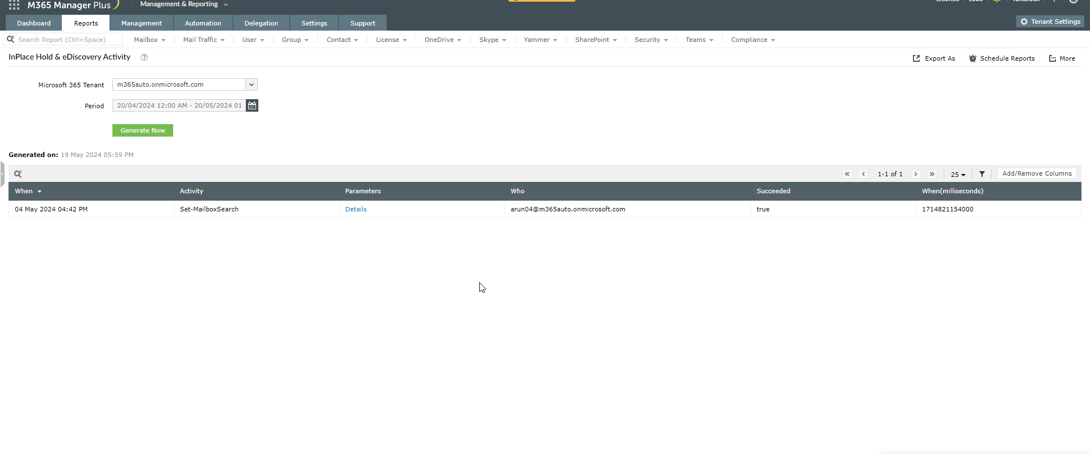This screenshot has width=1090, height=454.
Task: Focus the Search Report field
Action: pos(63,40)
